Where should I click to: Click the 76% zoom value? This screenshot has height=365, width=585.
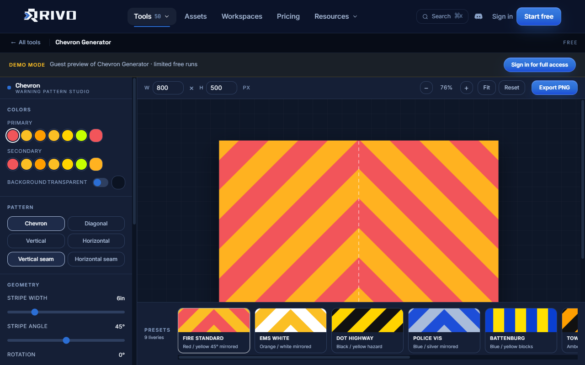pyautogui.click(x=446, y=88)
